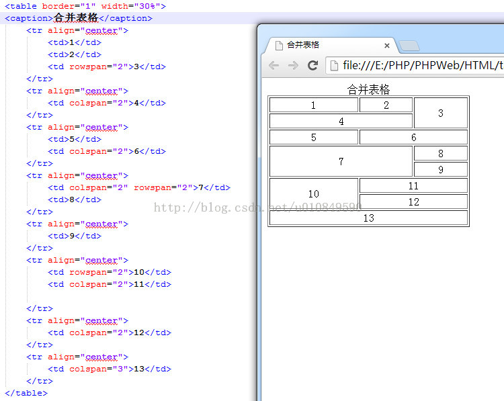504x401 pixels.
Task: Click code line <td>9</td>
Action: [75, 236]
